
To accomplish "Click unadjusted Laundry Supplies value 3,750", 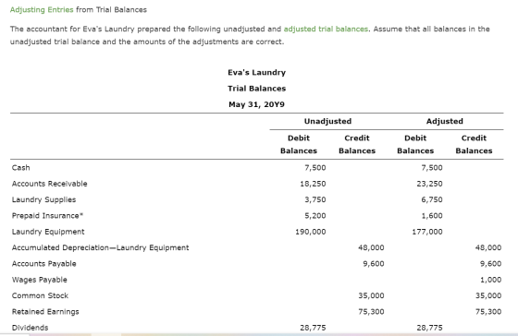I will 315,199.
